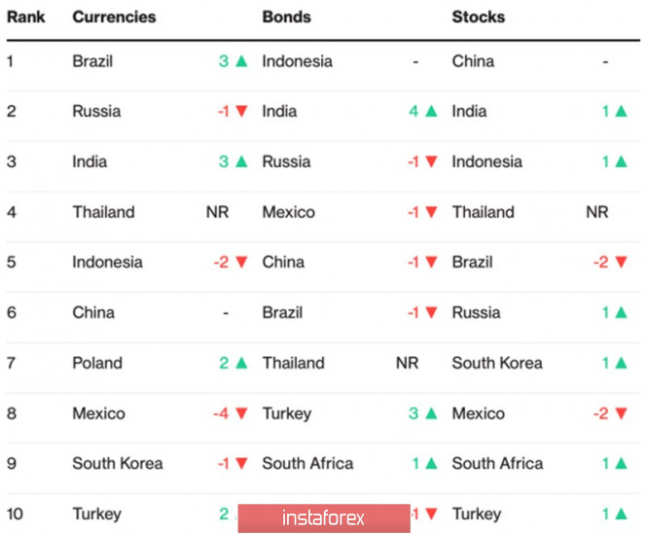The width and height of the screenshot is (647, 534).
Task: Click the red down arrow beside Indonesia in Currencies
Action: 241,263
